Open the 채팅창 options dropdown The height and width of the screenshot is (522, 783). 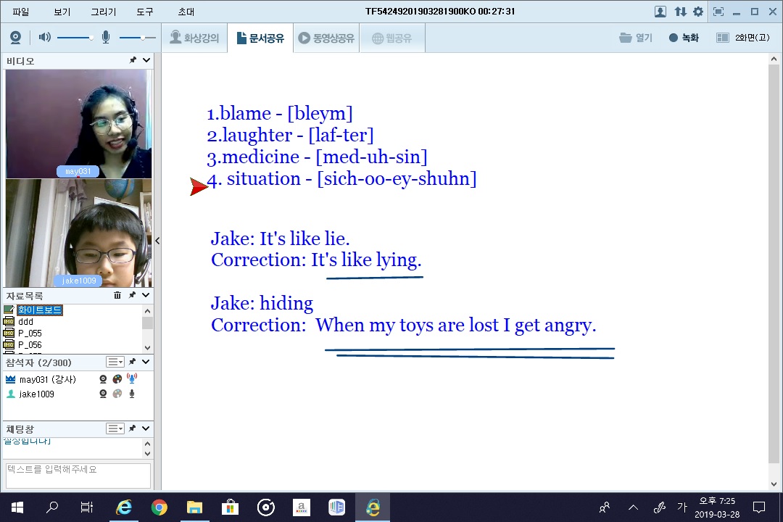point(115,429)
